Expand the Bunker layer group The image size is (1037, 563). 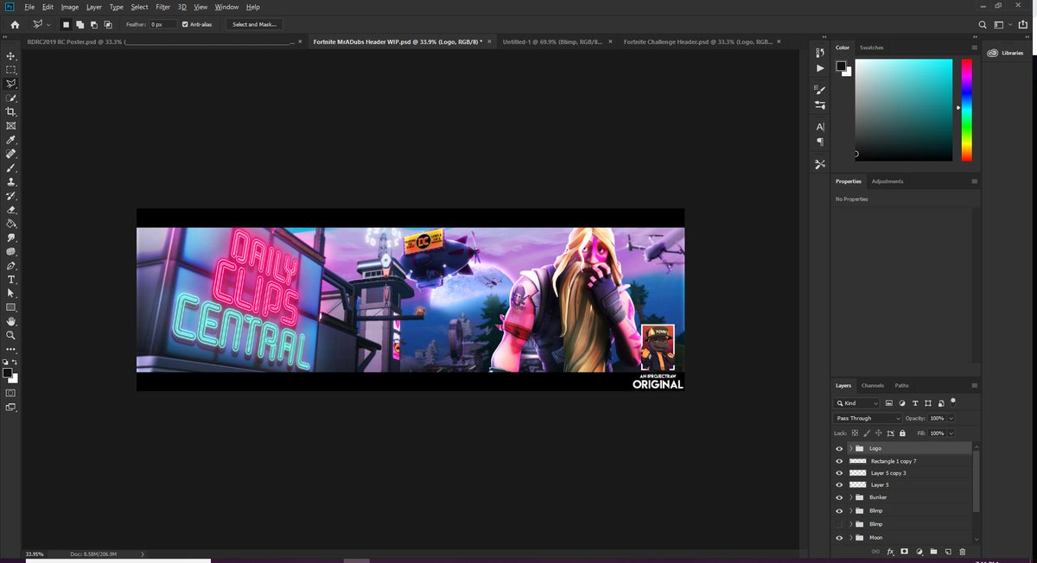point(851,497)
